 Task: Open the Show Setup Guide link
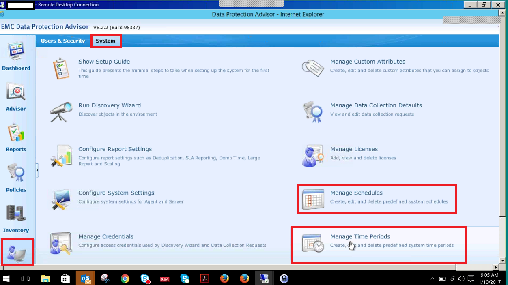[x=104, y=62]
